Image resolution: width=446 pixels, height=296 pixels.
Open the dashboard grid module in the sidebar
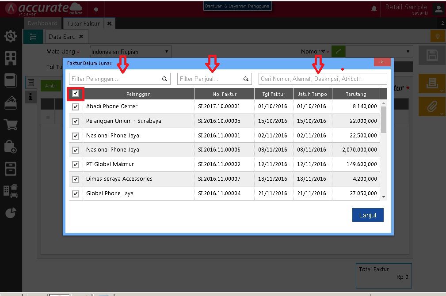coord(11,59)
